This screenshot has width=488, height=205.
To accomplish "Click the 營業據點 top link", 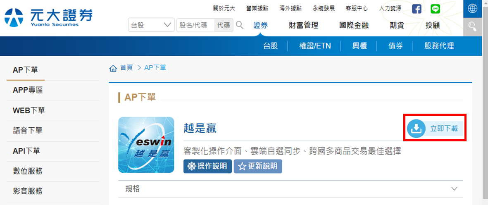I will [x=257, y=8].
